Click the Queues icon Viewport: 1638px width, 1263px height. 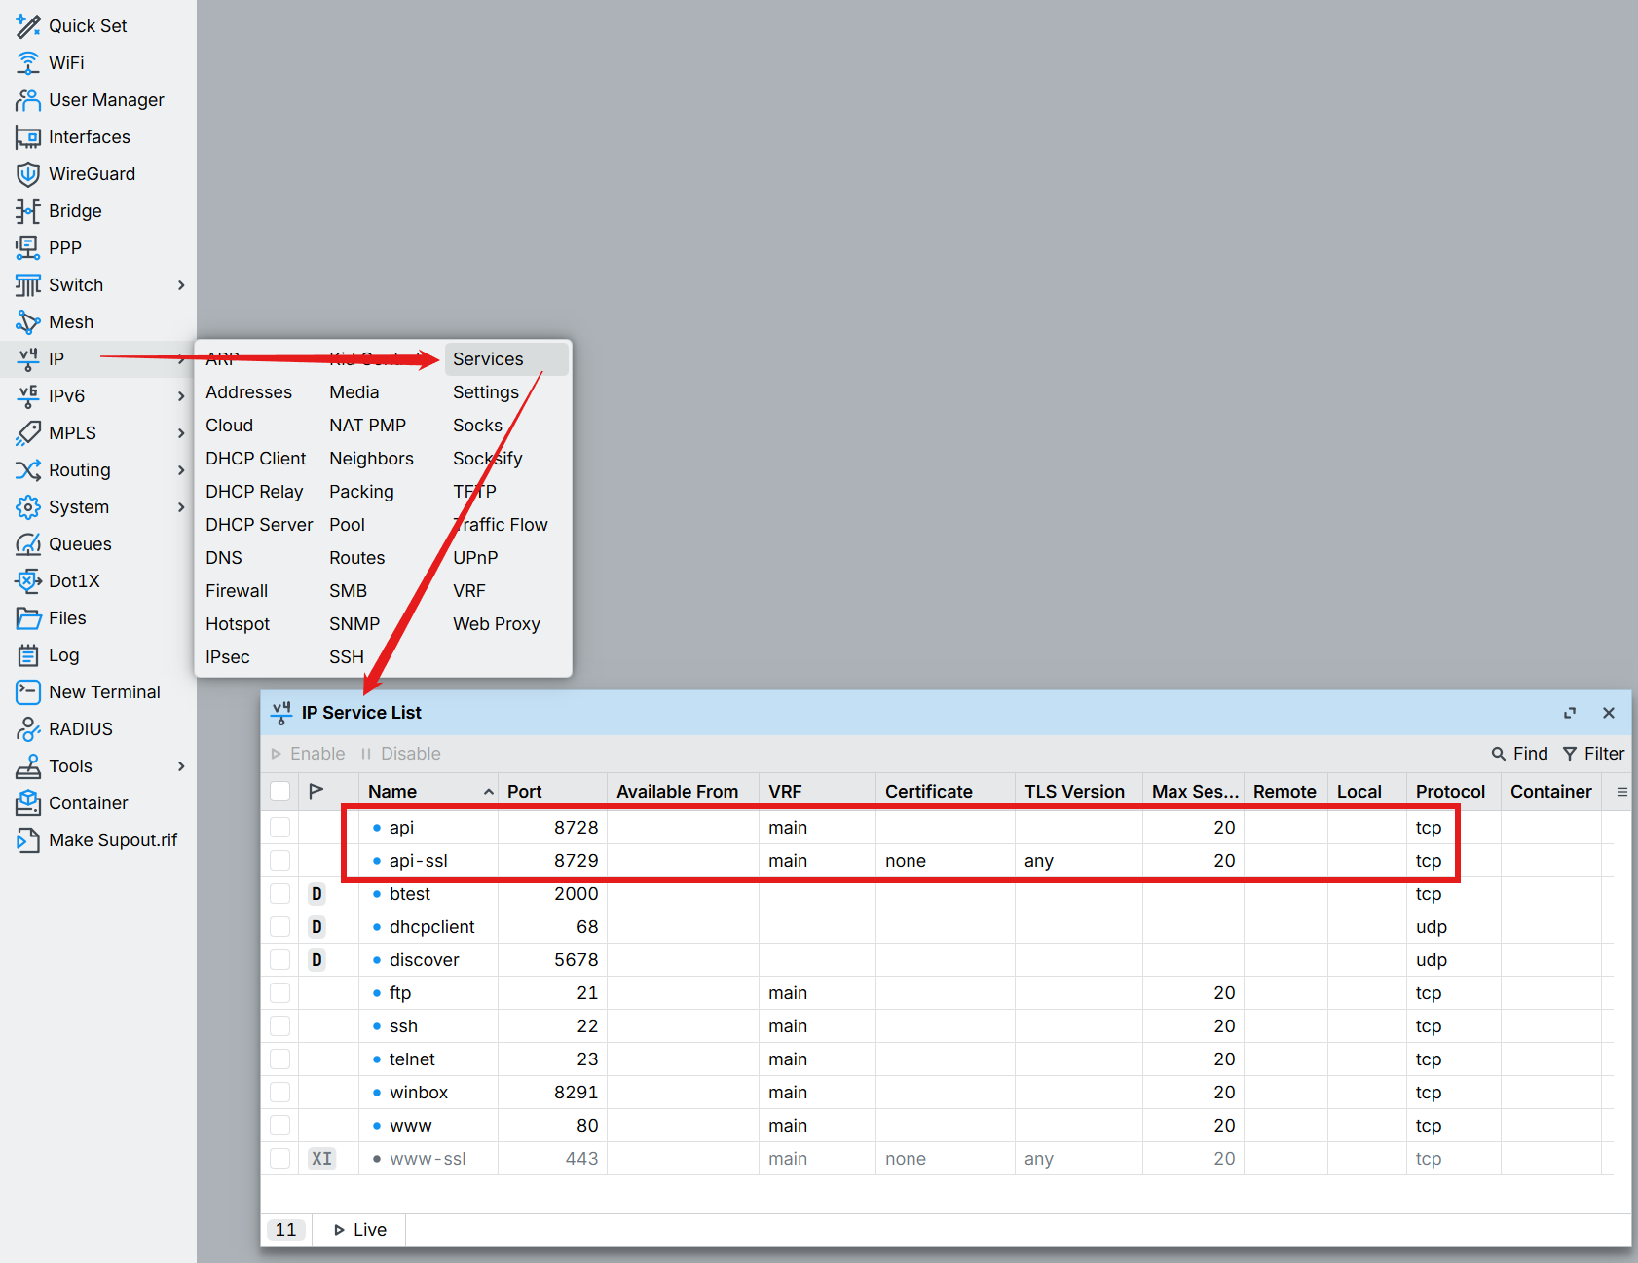click(x=28, y=544)
